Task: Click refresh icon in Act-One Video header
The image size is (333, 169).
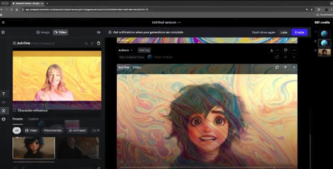Action: pos(277,67)
